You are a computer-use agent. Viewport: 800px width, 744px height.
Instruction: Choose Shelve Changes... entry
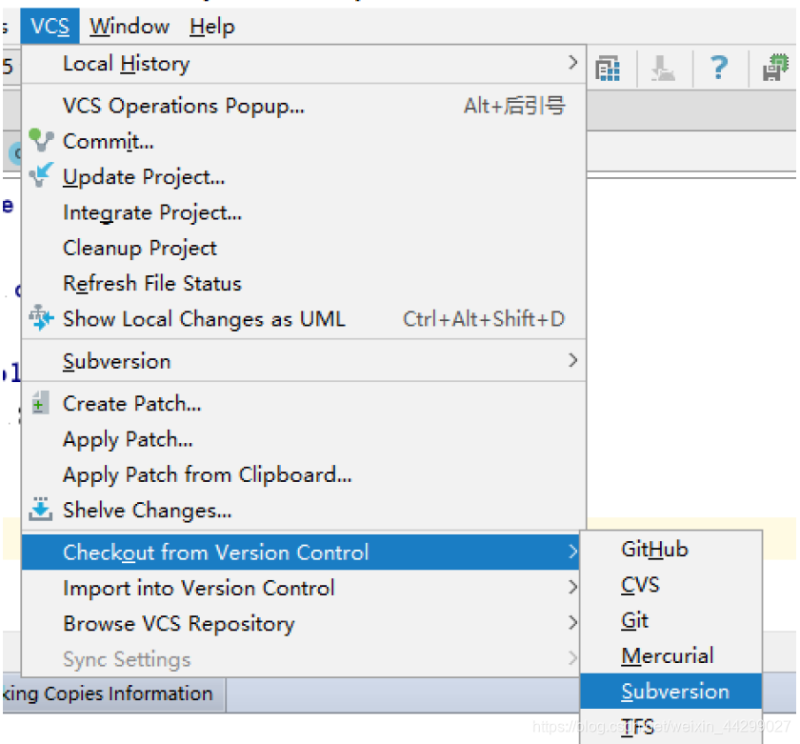coord(304,511)
